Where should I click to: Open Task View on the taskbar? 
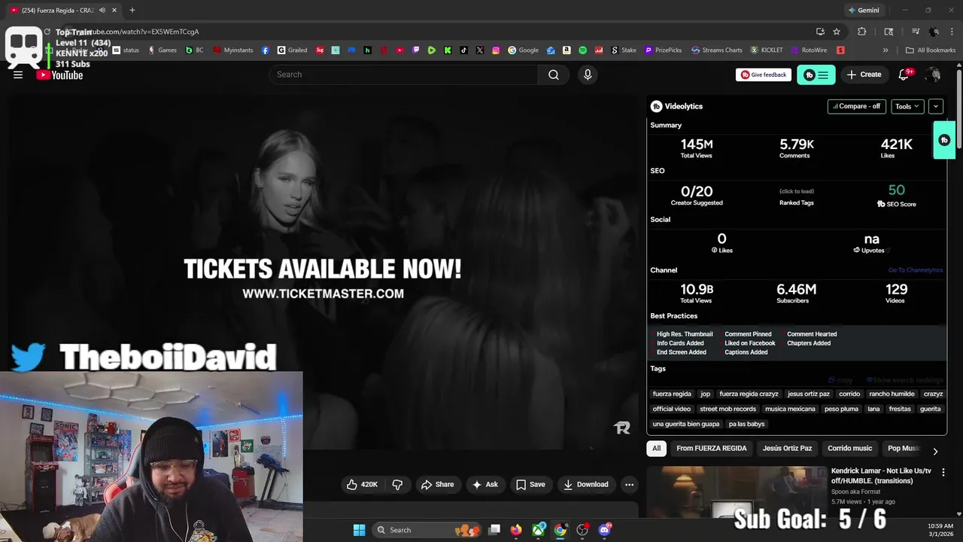point(494,530)
